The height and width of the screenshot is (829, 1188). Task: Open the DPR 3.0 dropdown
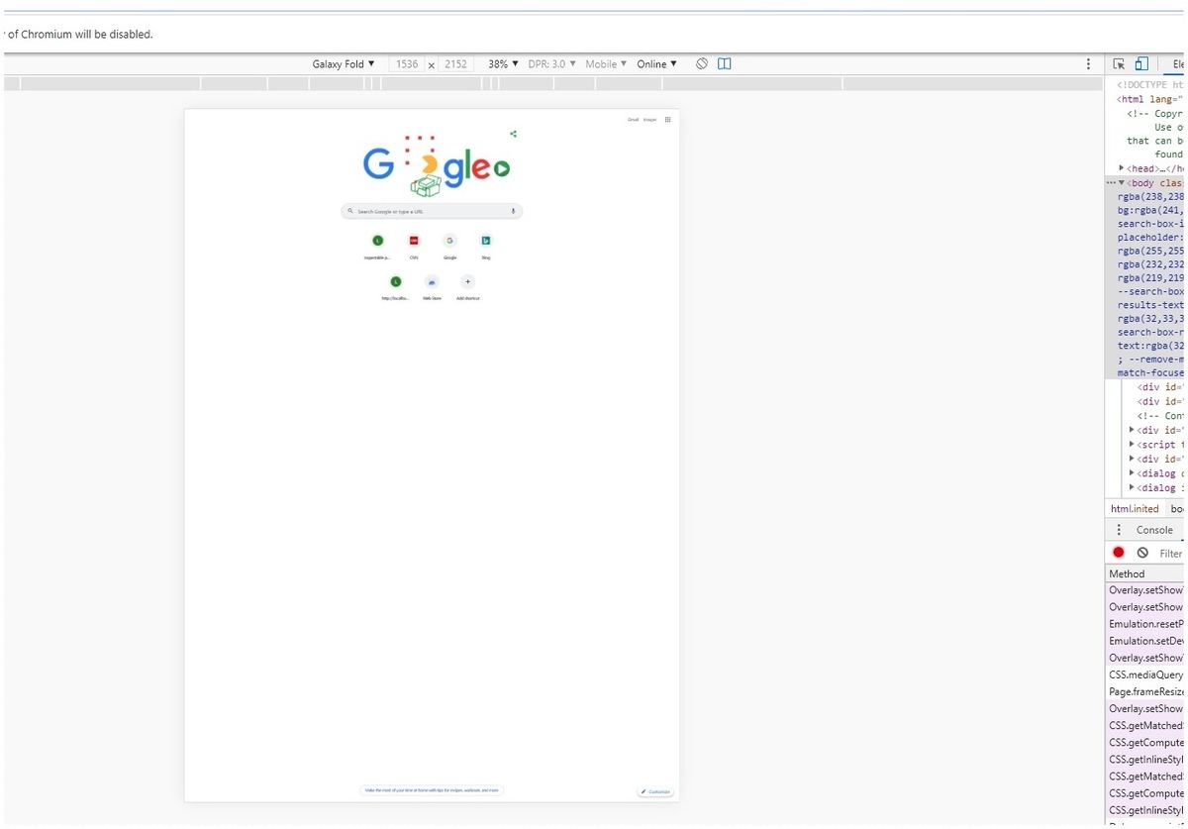tap(551, 64)
